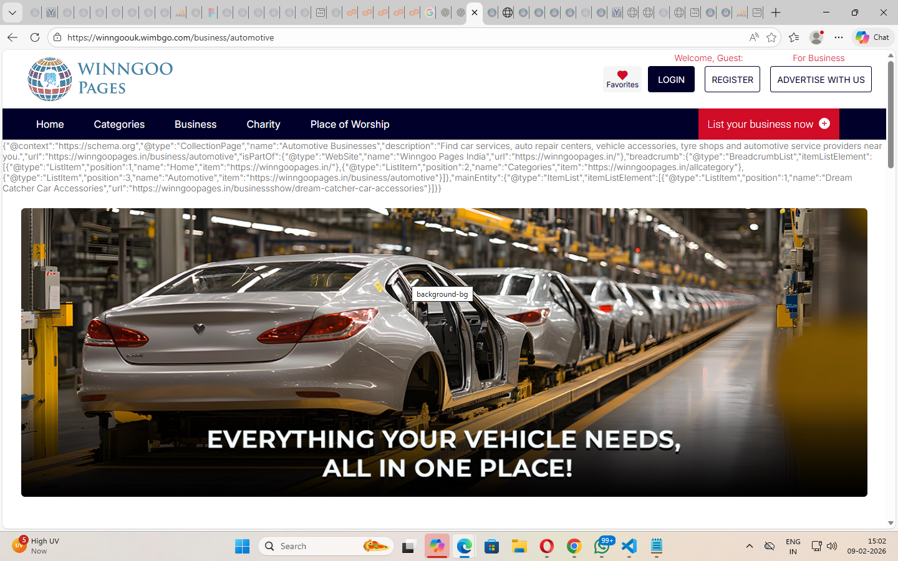Select Place of Worship menu item
Viewport: 898px width, 561px height.
point(350,125)
